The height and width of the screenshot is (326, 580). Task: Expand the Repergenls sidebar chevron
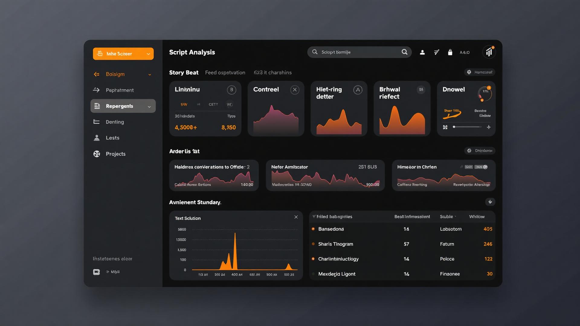[x=149, y=107]
